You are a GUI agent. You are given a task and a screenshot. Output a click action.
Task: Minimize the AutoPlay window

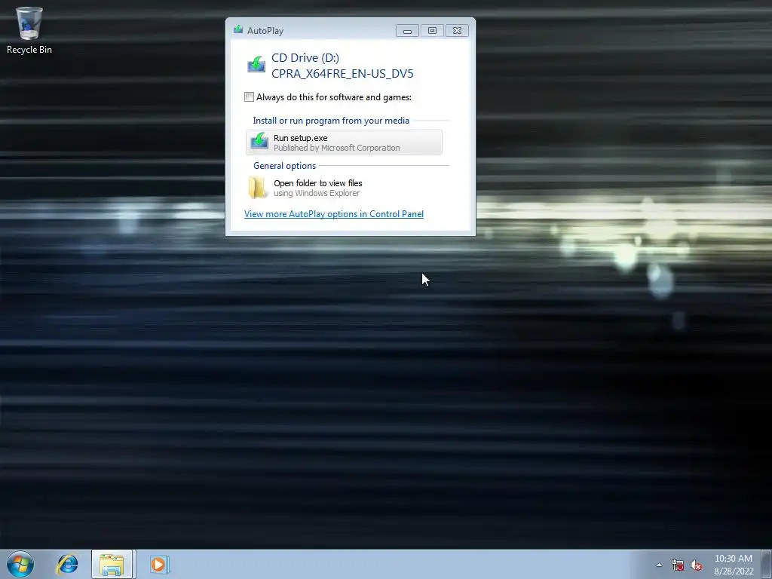[407, 30]
